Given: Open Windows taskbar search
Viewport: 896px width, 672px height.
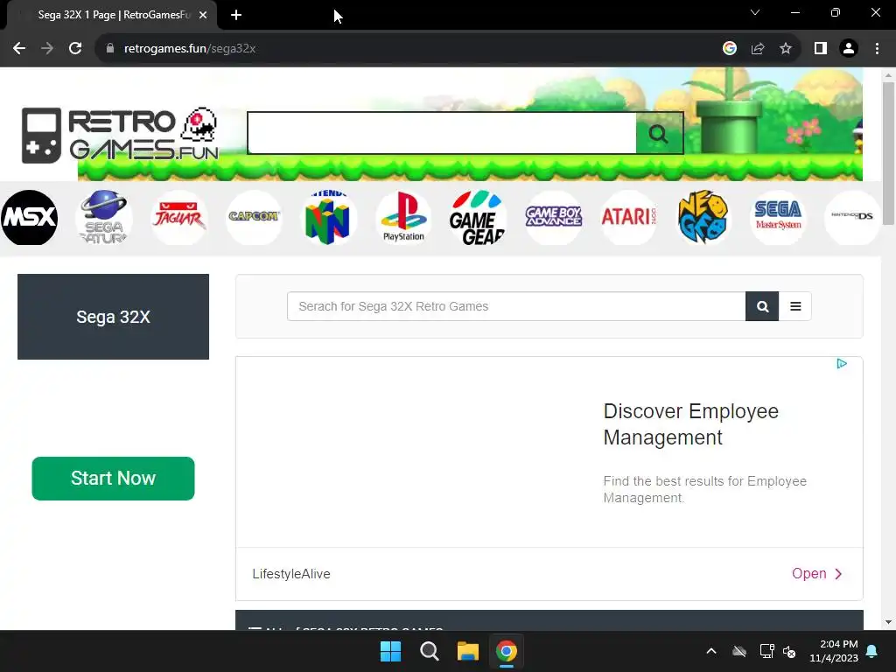Looking at the screenshot, I should (x=429, y=651).
